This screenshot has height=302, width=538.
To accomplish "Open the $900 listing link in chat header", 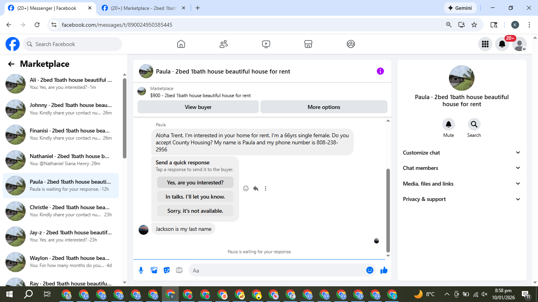I will coord(200,96).
